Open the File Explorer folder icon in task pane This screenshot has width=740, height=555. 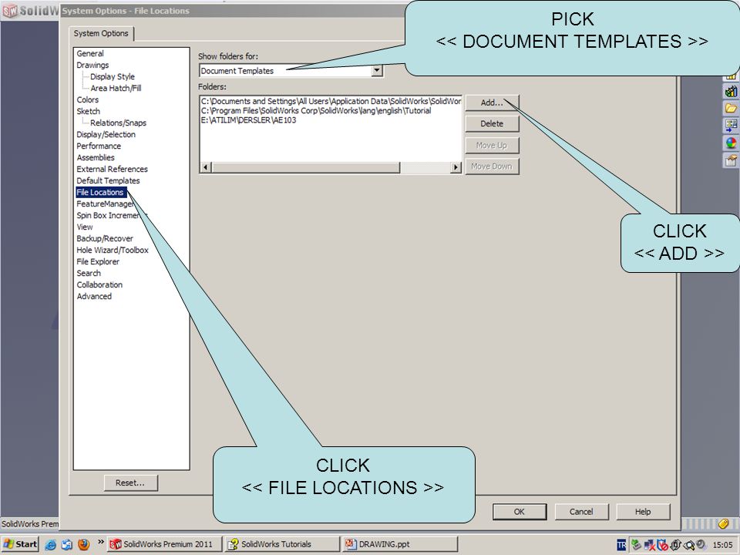(731, 108)
